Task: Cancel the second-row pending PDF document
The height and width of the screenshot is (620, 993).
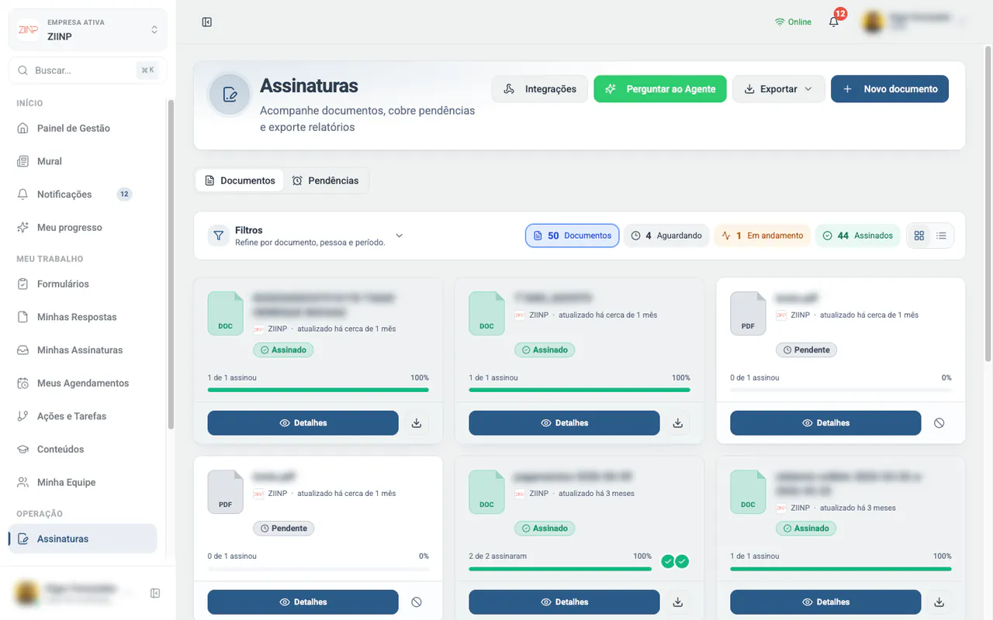Action: pos(417,602)
